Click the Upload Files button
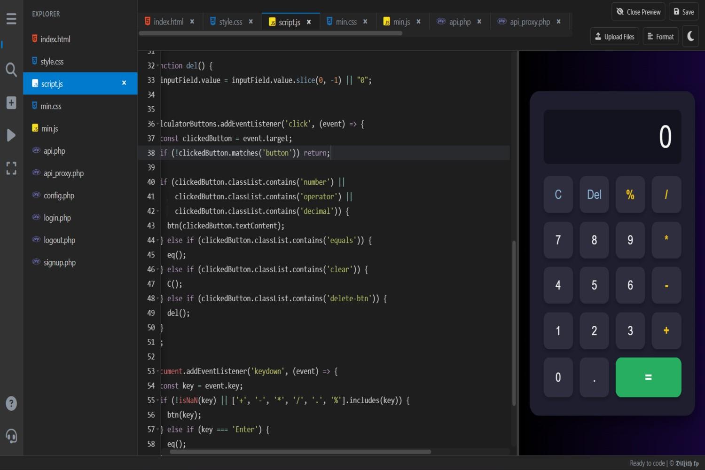This screenshot has height=470, width=705. tap(614, 36)
